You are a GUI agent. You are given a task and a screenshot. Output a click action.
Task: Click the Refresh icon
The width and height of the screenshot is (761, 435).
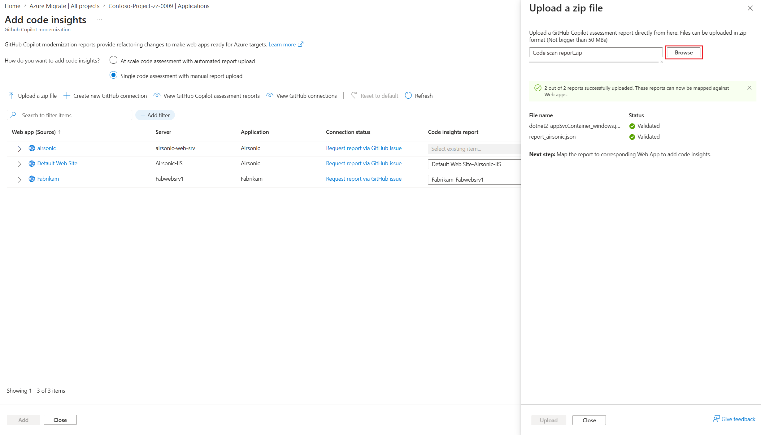(x=408, y=96)
